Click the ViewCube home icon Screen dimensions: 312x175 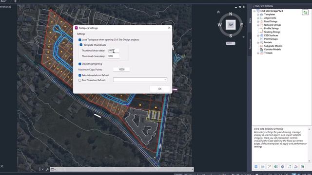point(218,12)
